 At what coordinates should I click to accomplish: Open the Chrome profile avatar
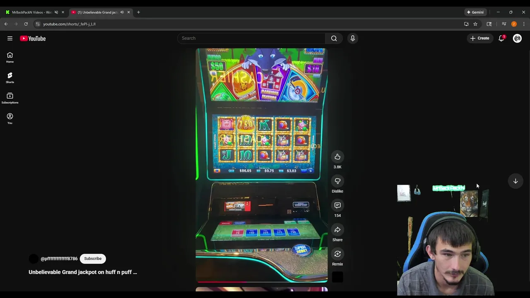(x=514, y=24)
